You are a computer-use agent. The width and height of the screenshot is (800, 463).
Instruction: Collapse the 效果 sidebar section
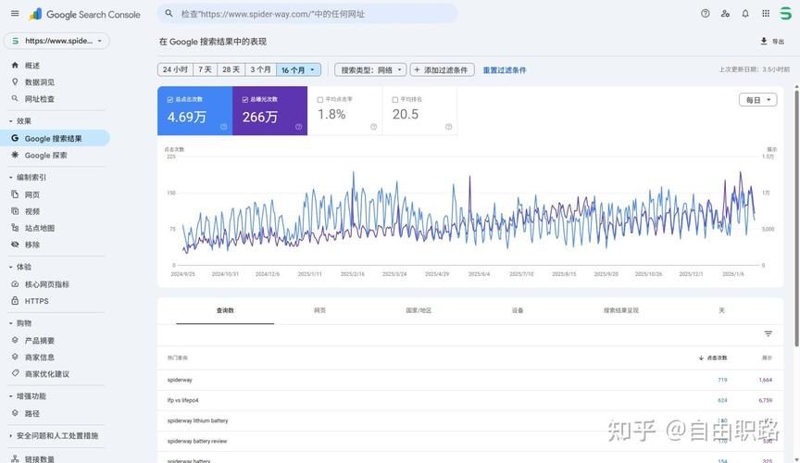click(x=20, y=121)
